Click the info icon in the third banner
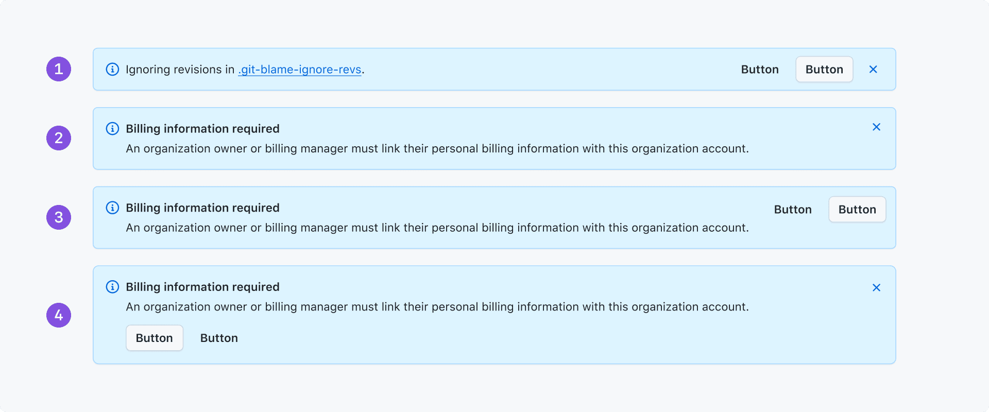989x412 pixels. click(112, 208)
